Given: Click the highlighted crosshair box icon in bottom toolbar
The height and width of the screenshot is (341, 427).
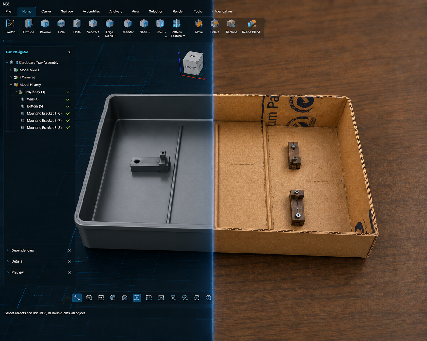Looking at the screenshot, I should 137,298.
